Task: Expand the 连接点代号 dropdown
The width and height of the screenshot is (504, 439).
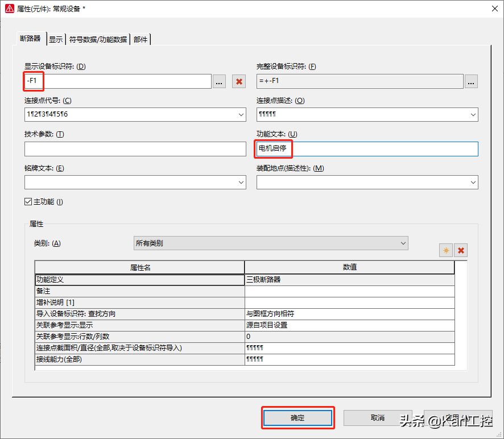Action: tap(241, 115)
